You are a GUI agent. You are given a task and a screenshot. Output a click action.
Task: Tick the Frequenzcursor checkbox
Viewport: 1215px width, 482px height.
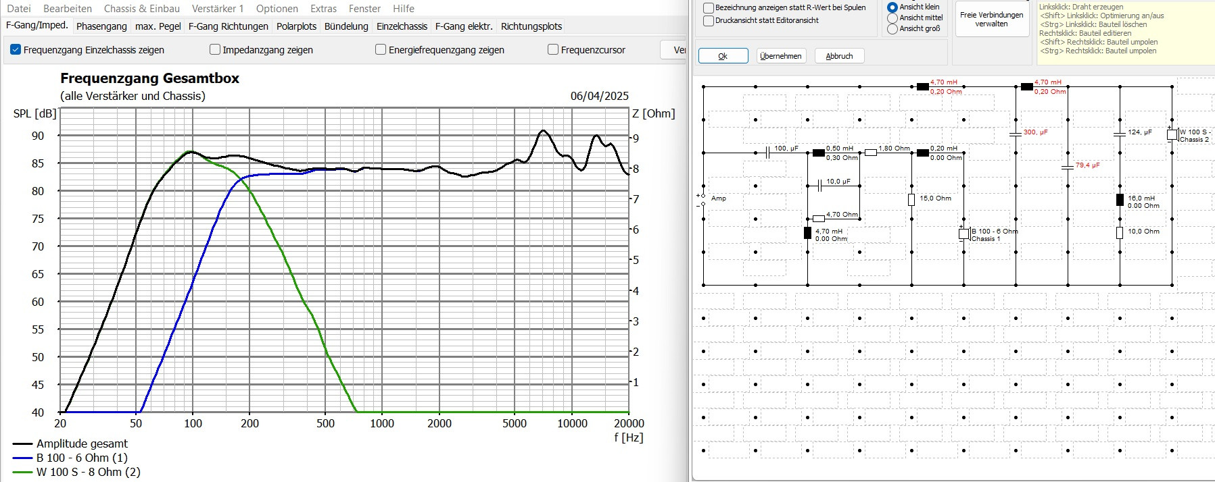(553, 50)
